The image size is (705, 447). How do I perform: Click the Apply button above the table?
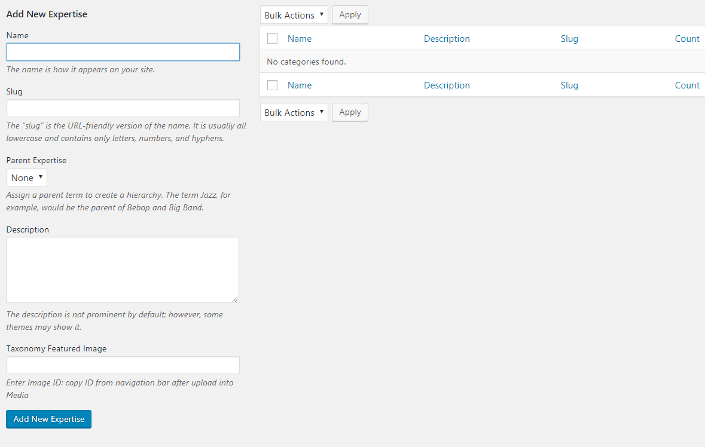[350, 15]
